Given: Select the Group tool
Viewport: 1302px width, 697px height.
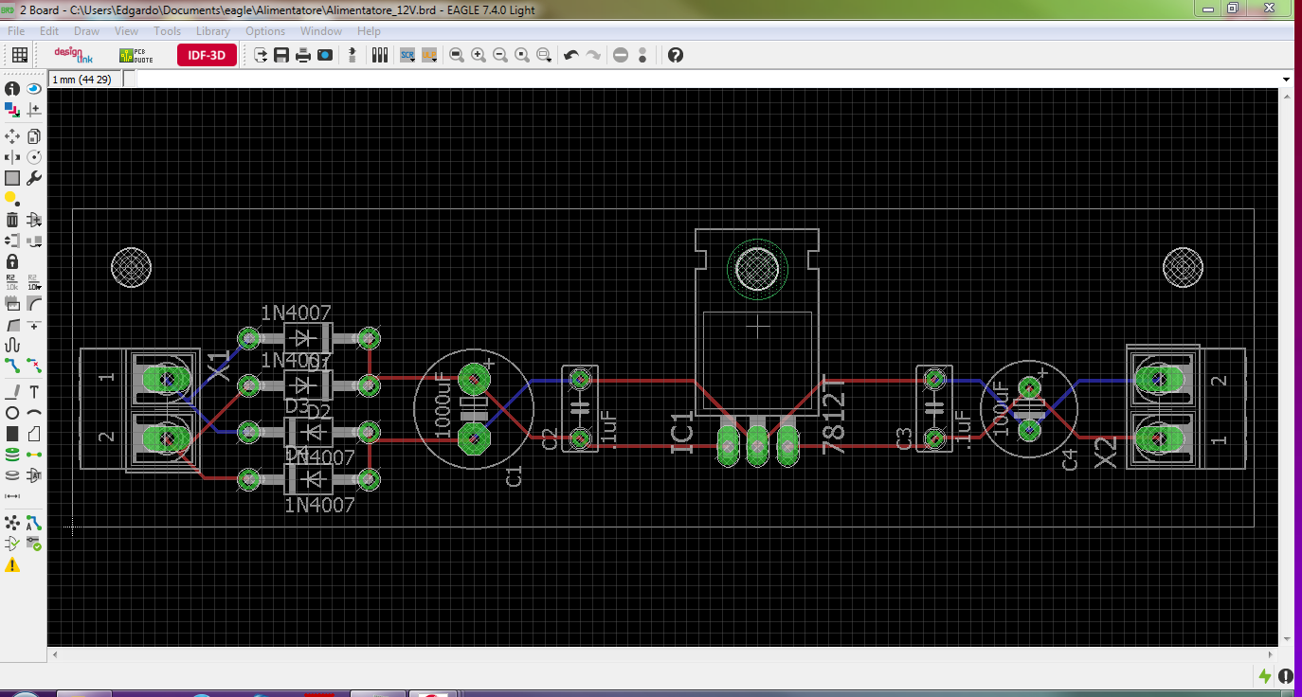Looking at the screenshot, I should (x=12, y=178).
